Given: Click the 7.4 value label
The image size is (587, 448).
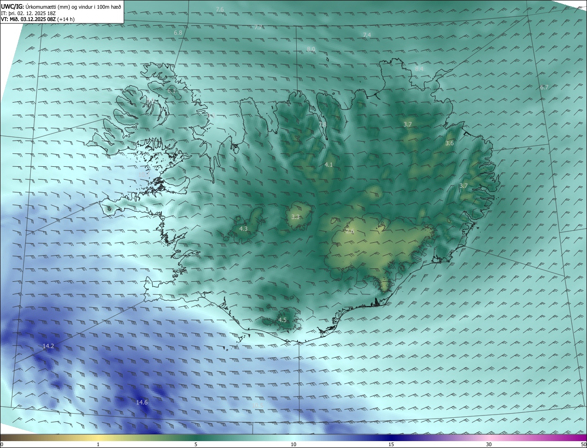Looking at the screenshot, I should (367, 35).
